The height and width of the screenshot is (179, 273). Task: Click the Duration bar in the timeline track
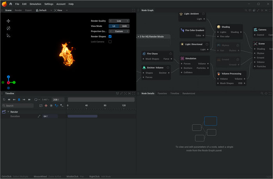[x=82, y=116]
